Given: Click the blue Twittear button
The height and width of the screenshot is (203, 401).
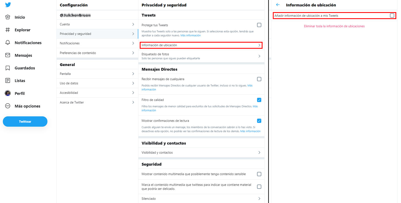Looking at the screenshot, I should (x=25, y=122).
